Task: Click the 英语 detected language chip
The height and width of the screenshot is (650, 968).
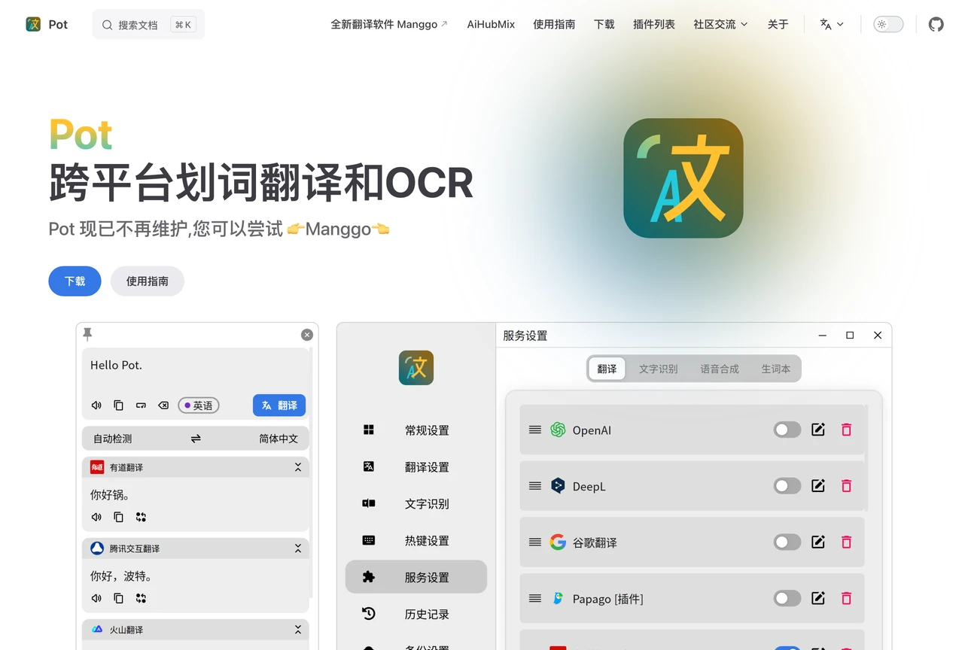Action: click(199, 405)
